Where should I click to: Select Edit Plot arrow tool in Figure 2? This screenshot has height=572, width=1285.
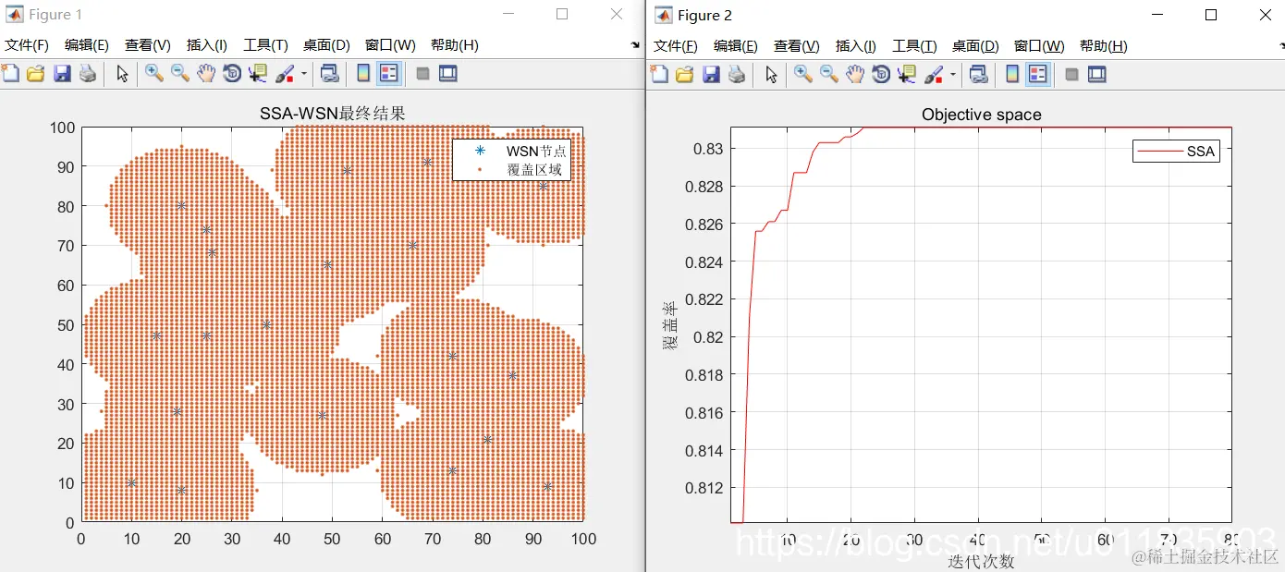pos(771,75)
